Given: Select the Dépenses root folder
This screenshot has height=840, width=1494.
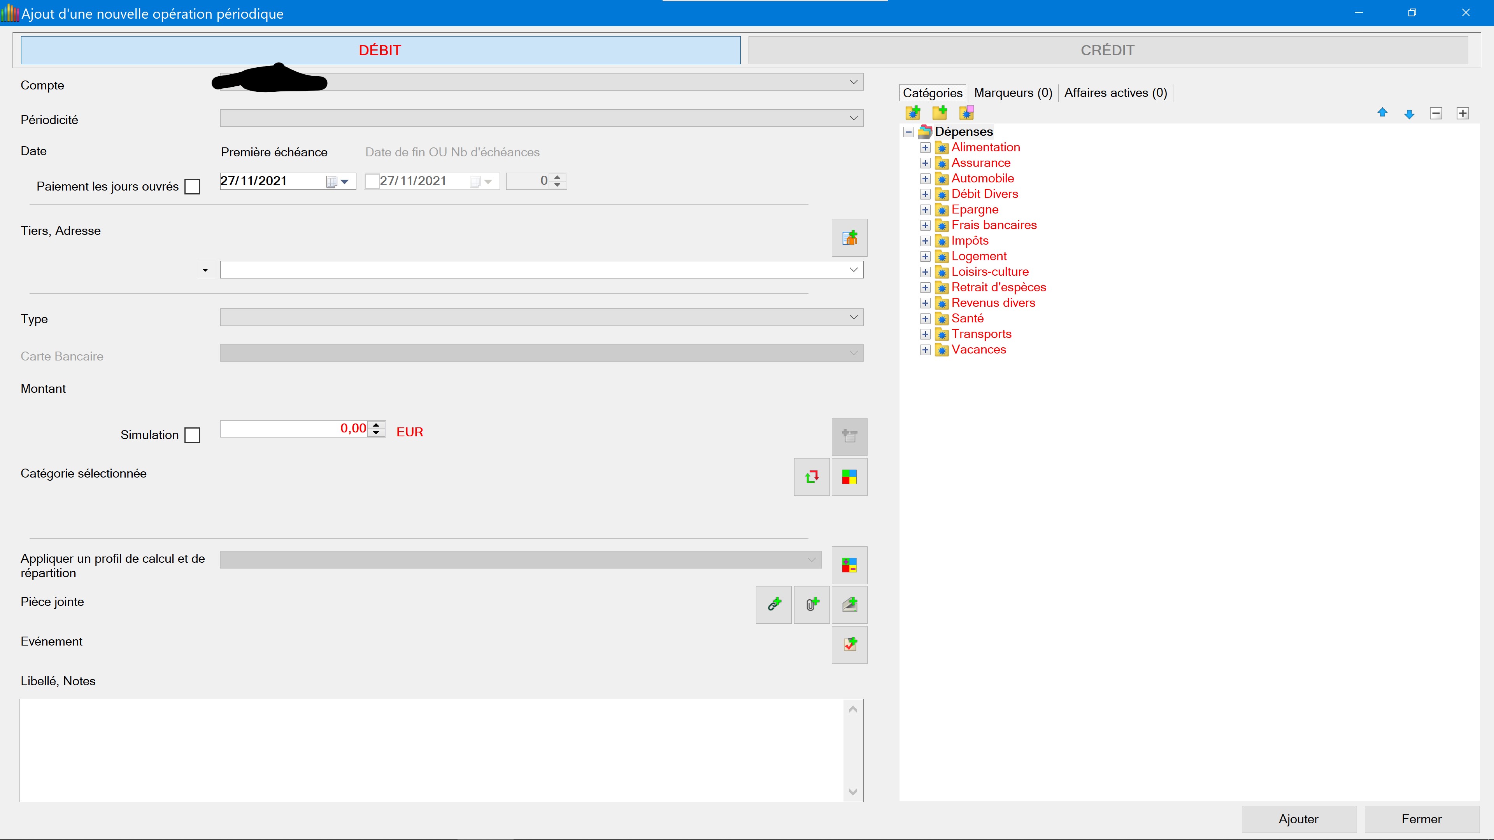Looking at the screenshot, I should tap(963, 131).
